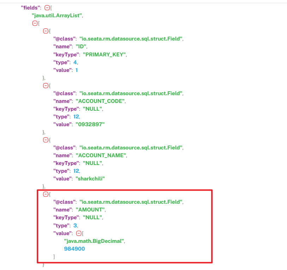Image resolution: width=287 pixels, height=270 pixels.
Task: Collapse the AMOUNT field object
Action: (x=45, y=194)
